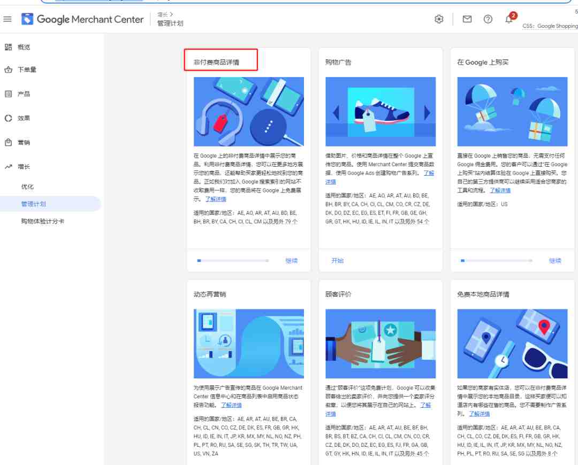Open the 非付费商品详情 headphones illustration
Image resolution: width=578 pixels, height=465 pixels.
[249, 112]
